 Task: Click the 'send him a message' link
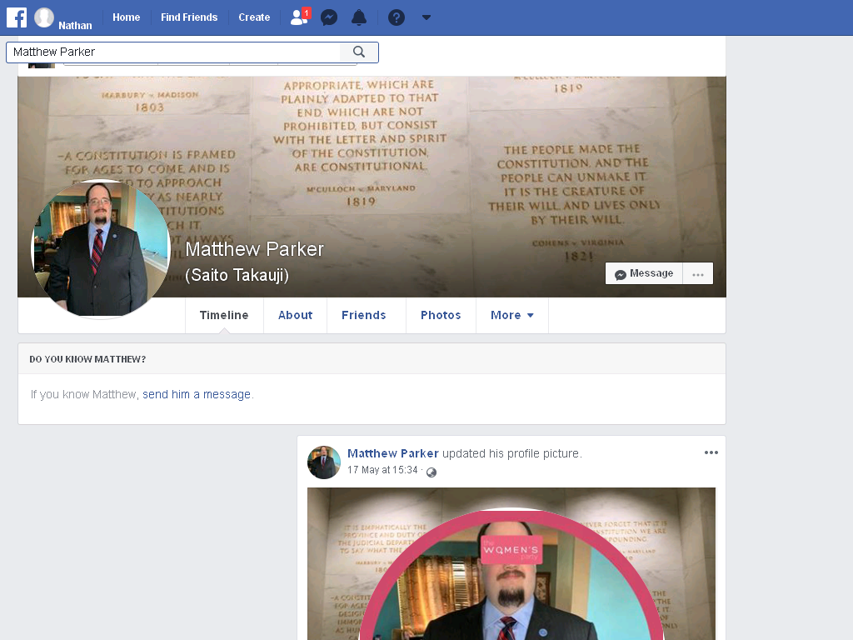coord(197,394)
